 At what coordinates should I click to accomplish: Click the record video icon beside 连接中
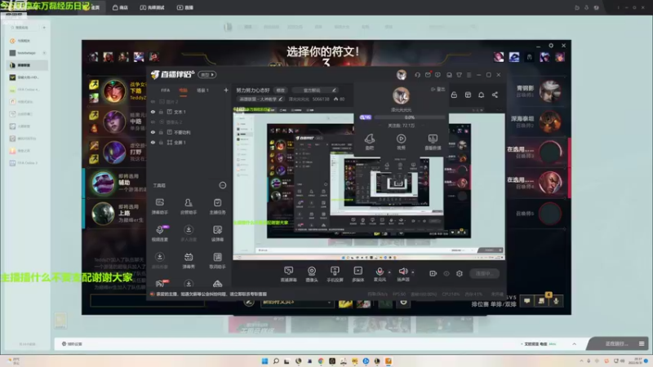[433, 273]
